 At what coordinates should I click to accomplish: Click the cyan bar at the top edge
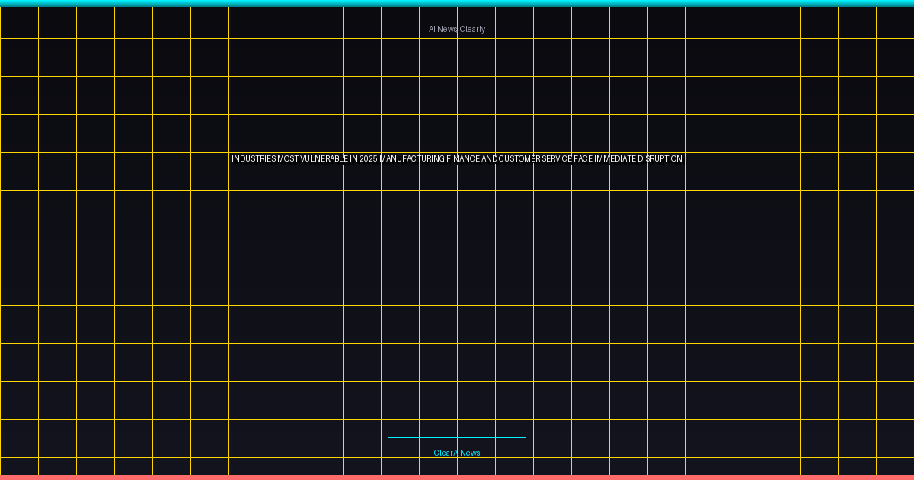tap(457, 3)
